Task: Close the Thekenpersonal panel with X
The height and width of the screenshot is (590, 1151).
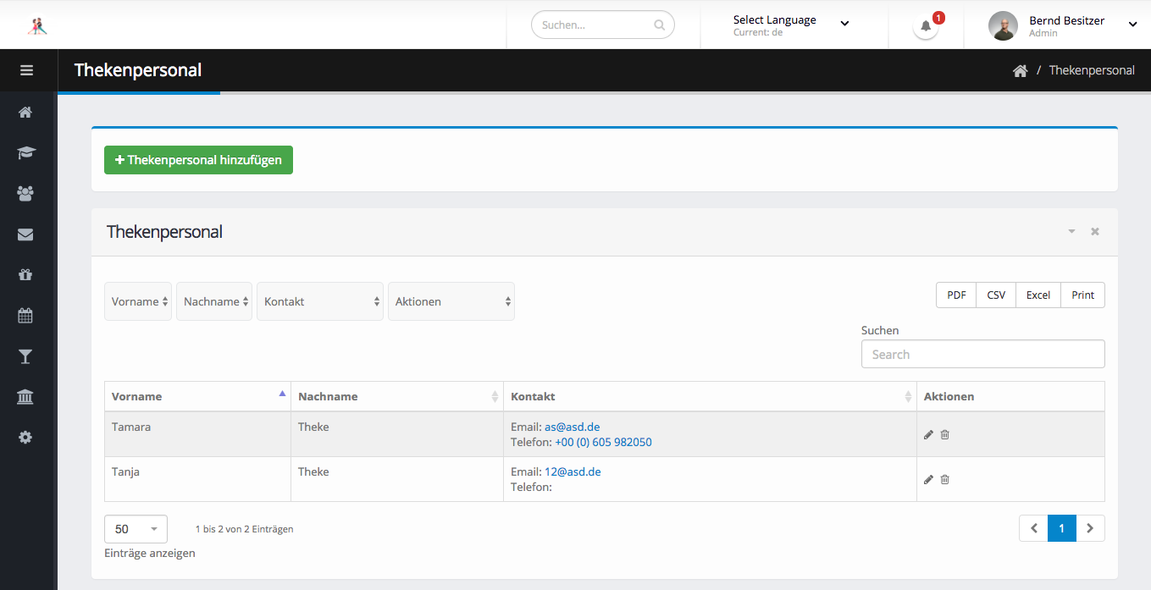Action: 1095,231
